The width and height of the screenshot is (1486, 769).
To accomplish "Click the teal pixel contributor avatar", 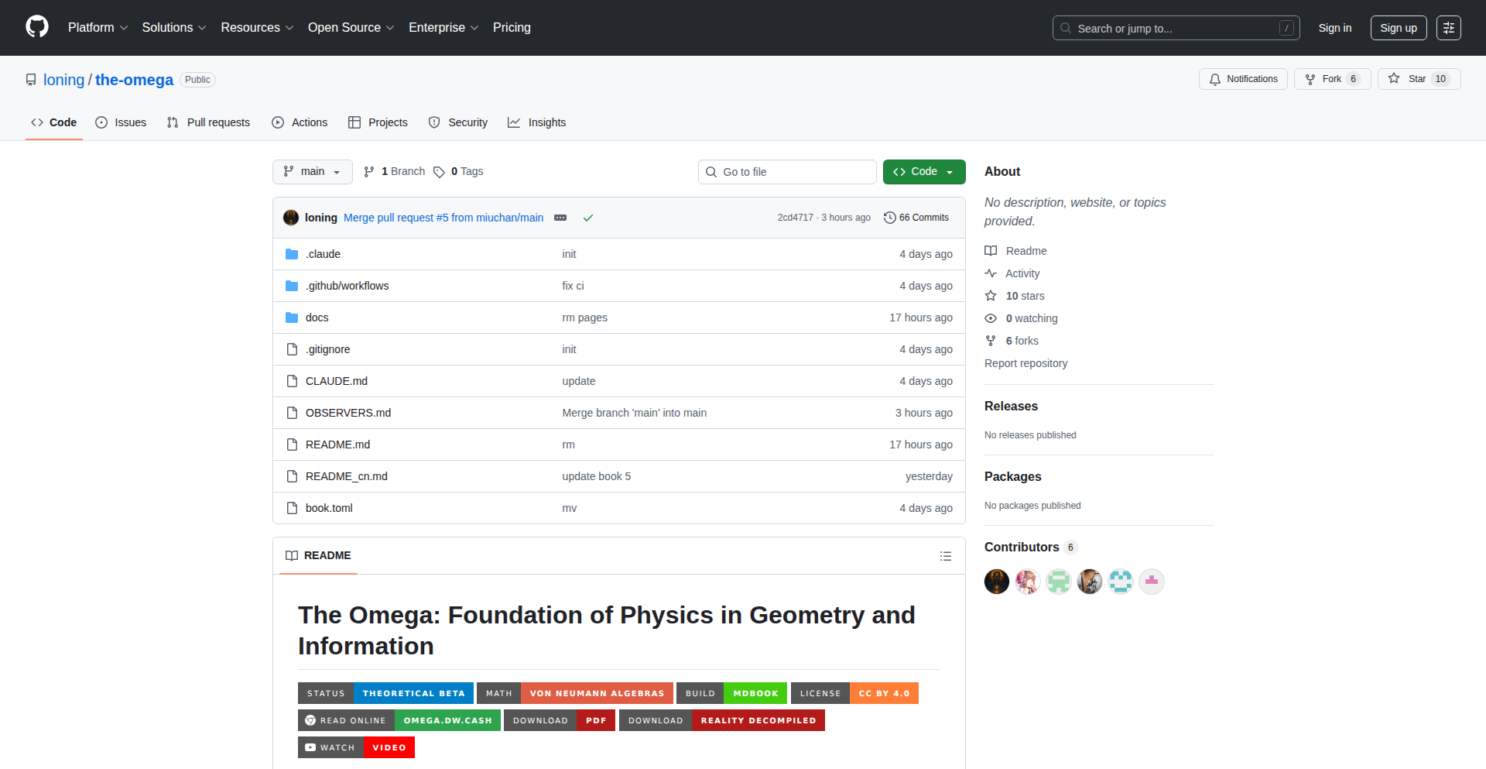I will [1121, 582].
